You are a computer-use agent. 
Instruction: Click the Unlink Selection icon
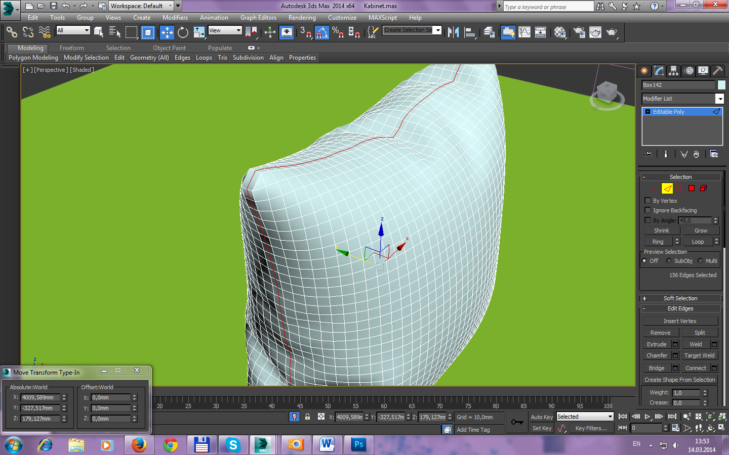pos(28,32)
